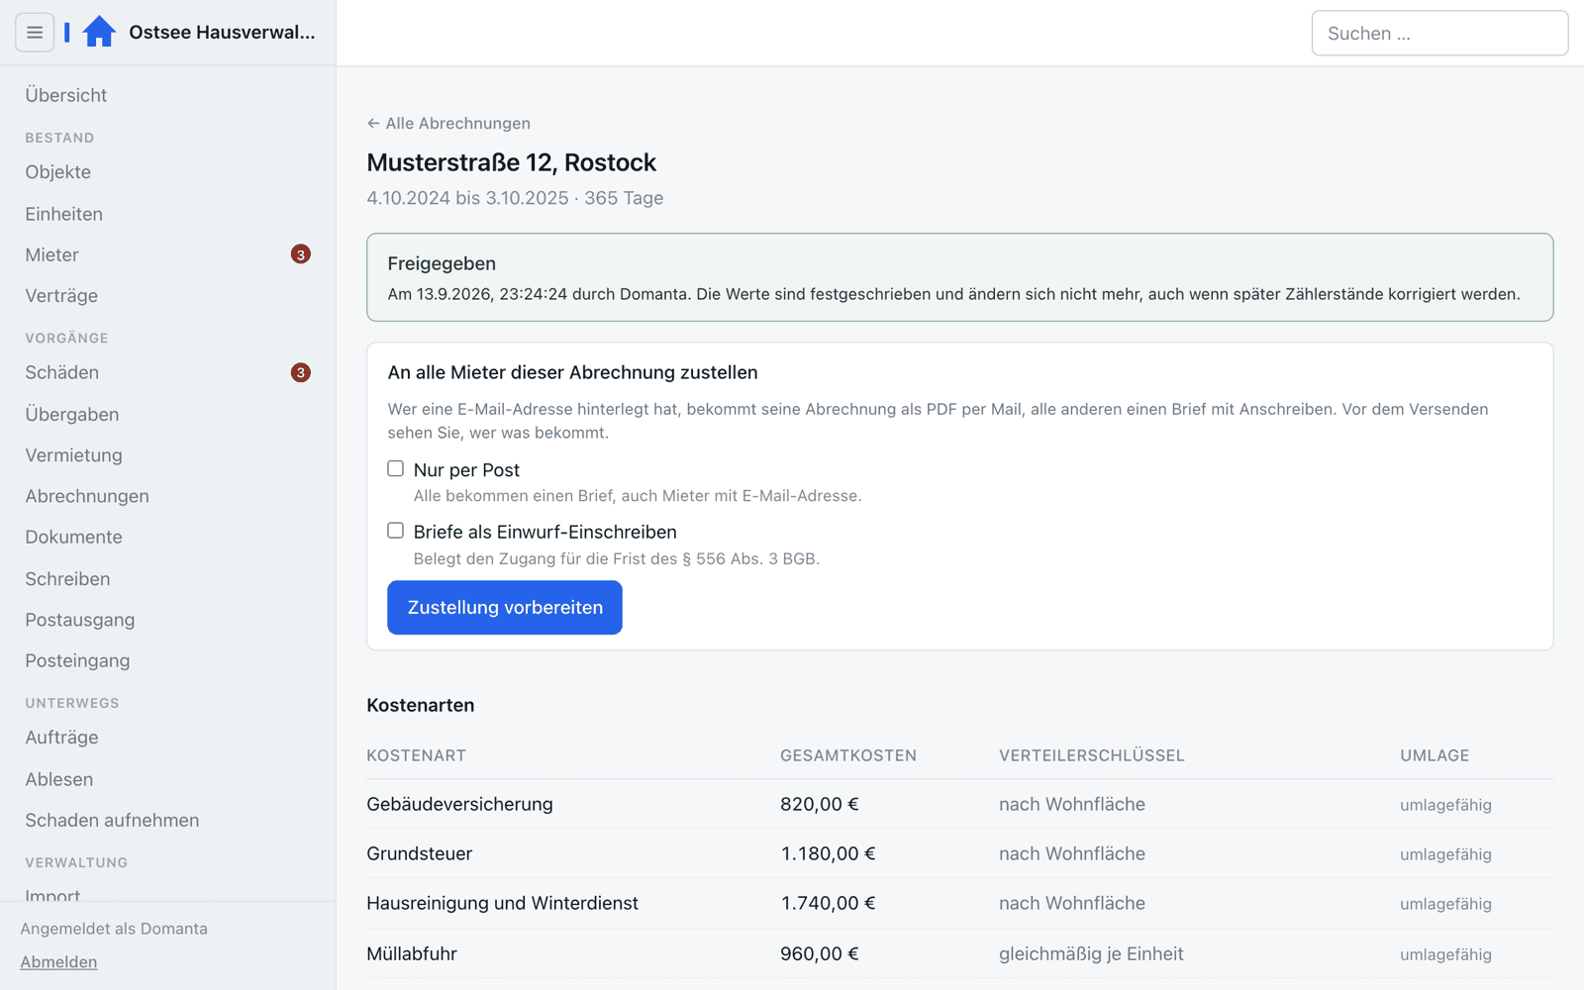Open Posteingang in the sidebar
Image resolution: width=1584 pixels, height=990 pixels.
pyautogui.click(x=77, y=660)
